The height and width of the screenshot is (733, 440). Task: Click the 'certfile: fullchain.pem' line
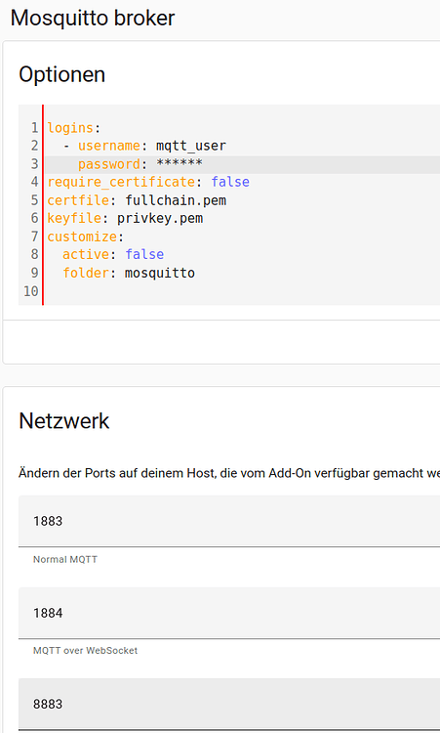(x=137, y=200)
